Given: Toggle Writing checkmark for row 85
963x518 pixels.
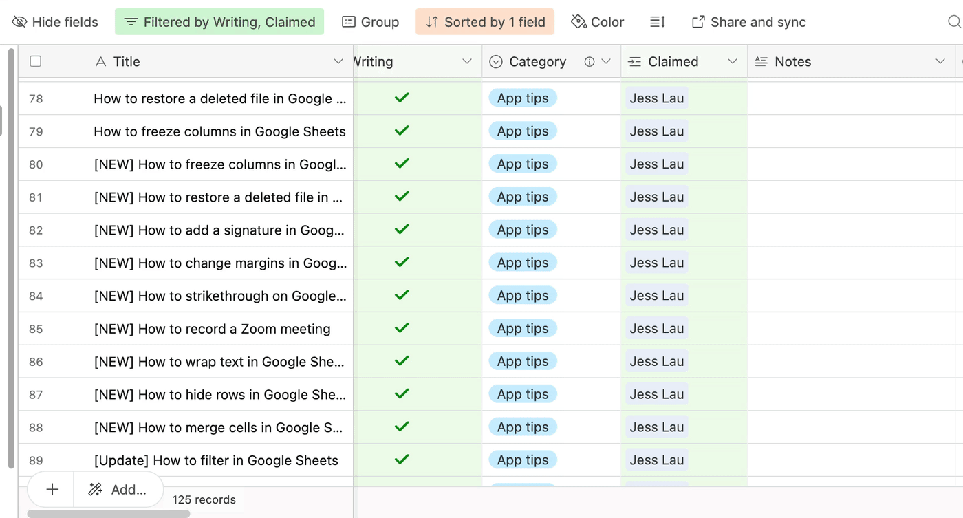Looking at the screenshot, I should tap(402, 328).
